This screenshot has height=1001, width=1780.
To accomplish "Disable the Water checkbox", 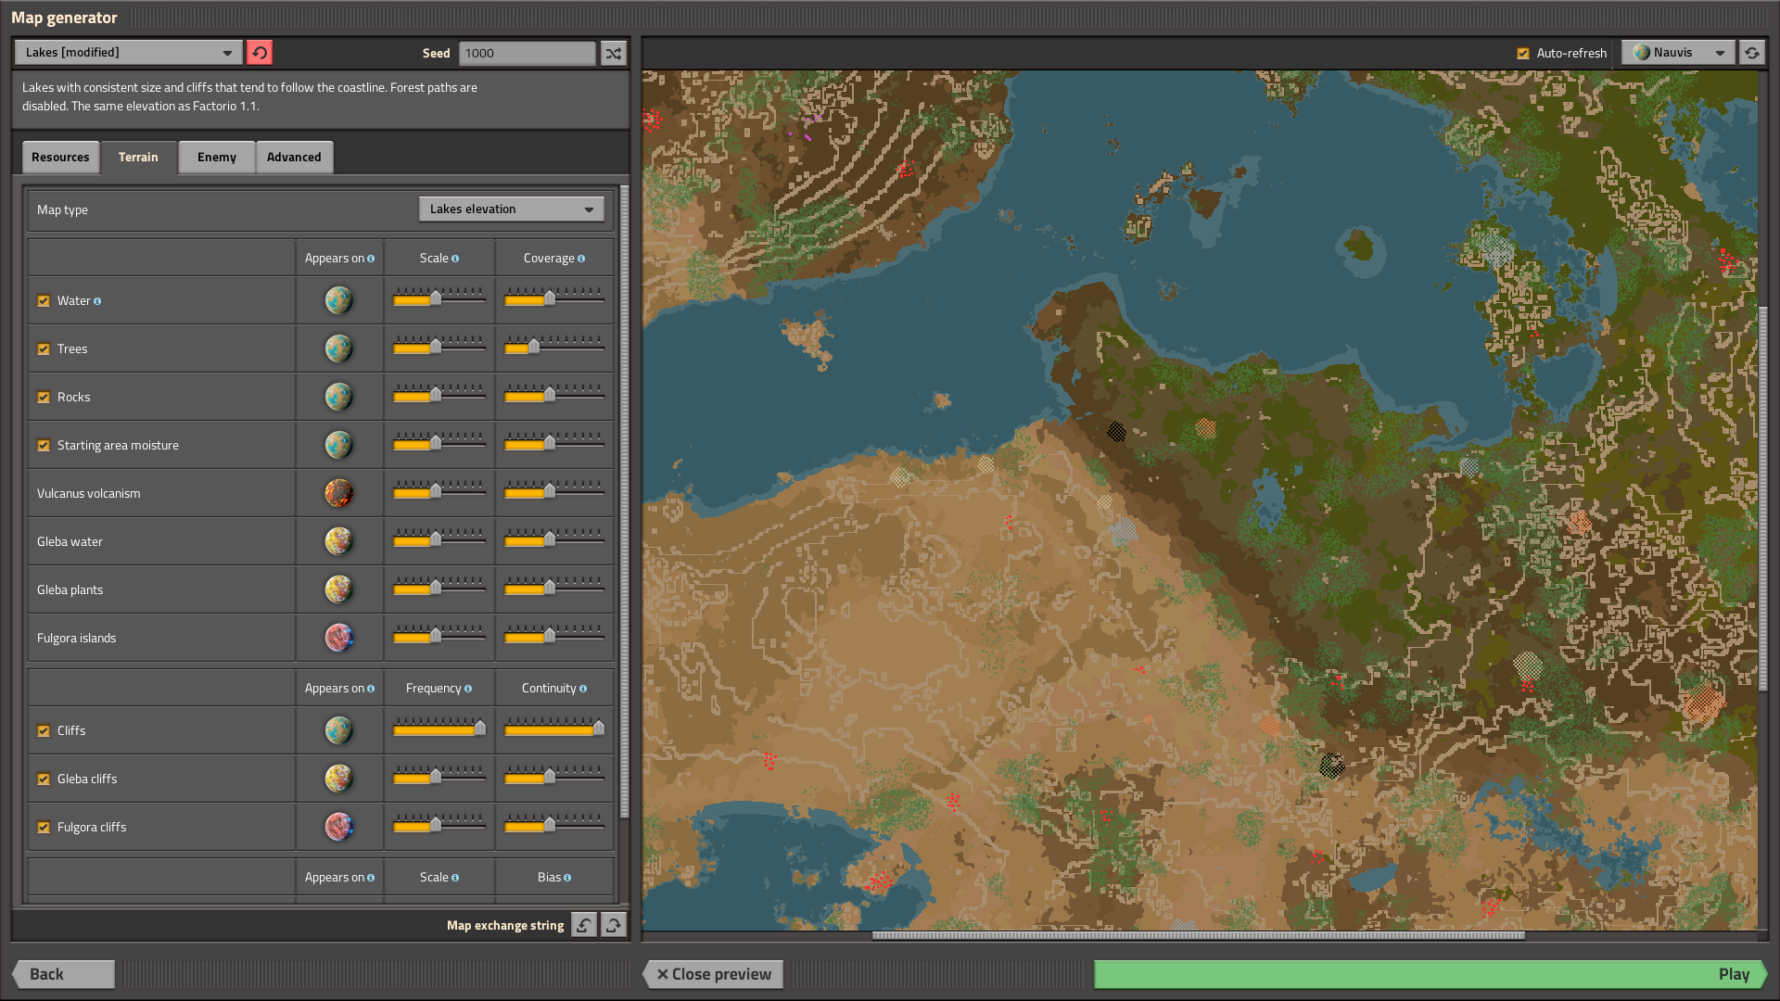I will [44, 301].
